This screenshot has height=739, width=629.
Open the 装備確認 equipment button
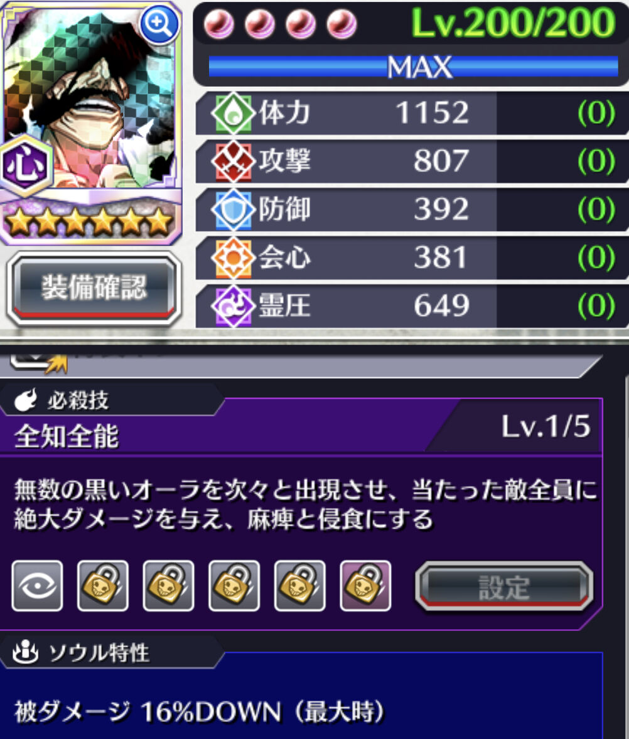[94, 288]
